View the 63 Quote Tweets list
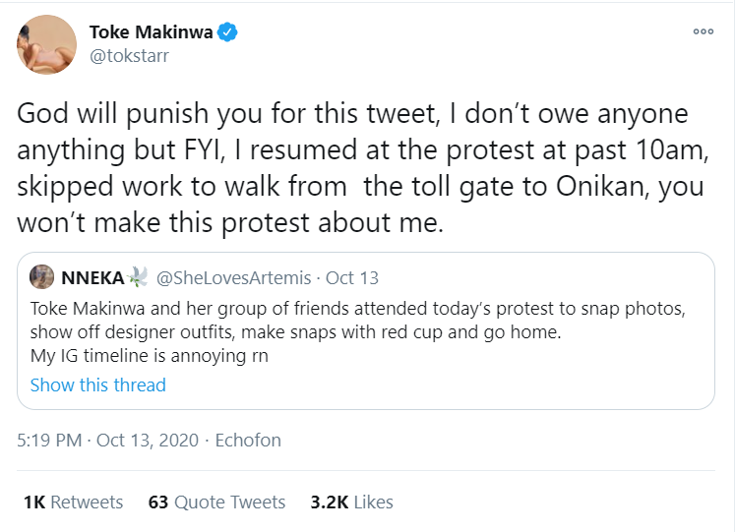The width and height of the screenshot is (735, 532). click(x=216, y=502)
